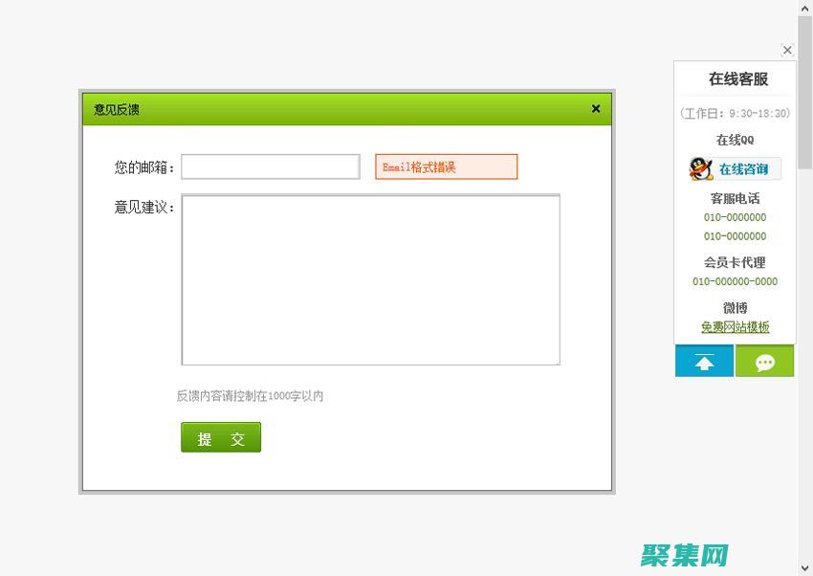Click the blue back-to-top arrow icon
This screenshot has height=576, width=813.
click(x=704, y=361)
